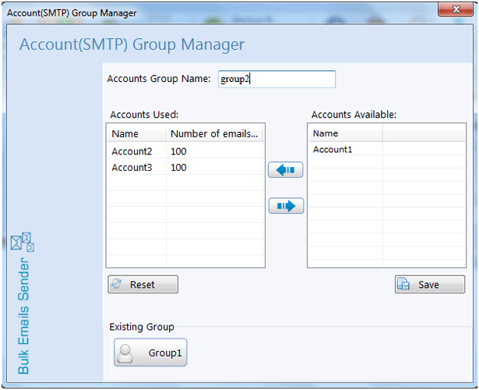The height and width of the screenshot is (390, 479).
Task: Click Name header in Accounts Available
Action: [345, 133]
